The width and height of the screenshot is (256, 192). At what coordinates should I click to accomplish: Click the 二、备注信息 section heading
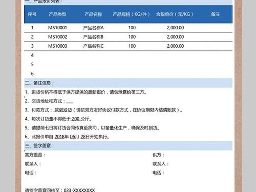pos(39,83)
